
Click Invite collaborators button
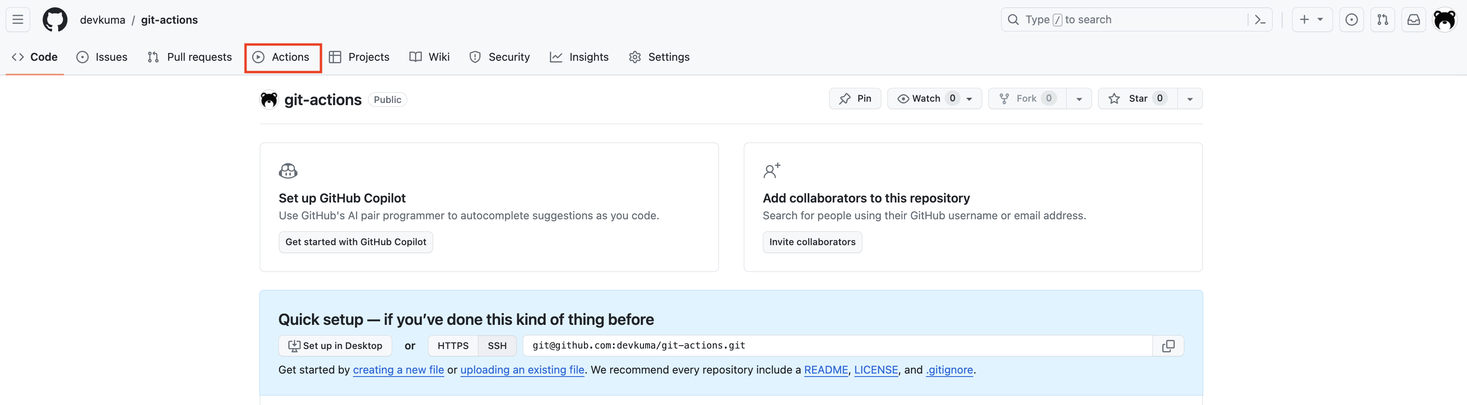[x=812, y=242]
